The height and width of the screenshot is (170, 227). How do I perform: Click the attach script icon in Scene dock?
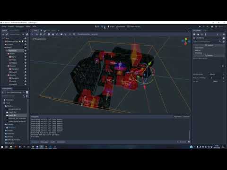tap(27, 34)
